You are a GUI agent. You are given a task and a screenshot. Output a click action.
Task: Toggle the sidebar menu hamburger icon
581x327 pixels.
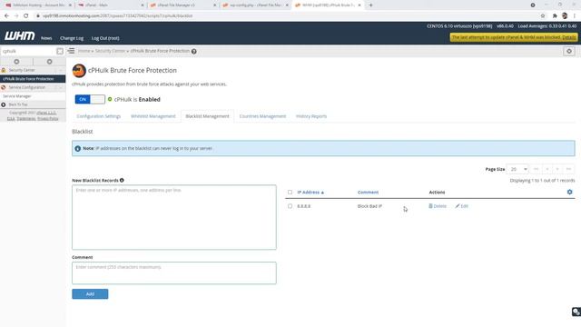coord(71,51)
